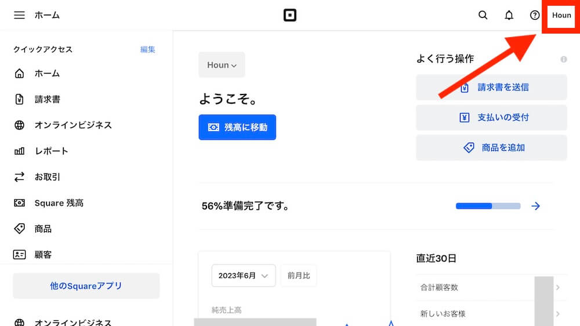580x326 pixels.
Task: Click the ホーム page title in header
Action: pos(47,15)
